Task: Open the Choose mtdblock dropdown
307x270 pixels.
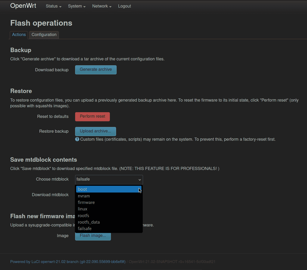Action: click(x=109, y=180)
